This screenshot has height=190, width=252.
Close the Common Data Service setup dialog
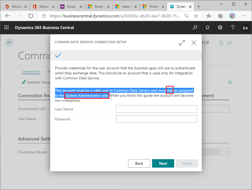click(194, 43)
